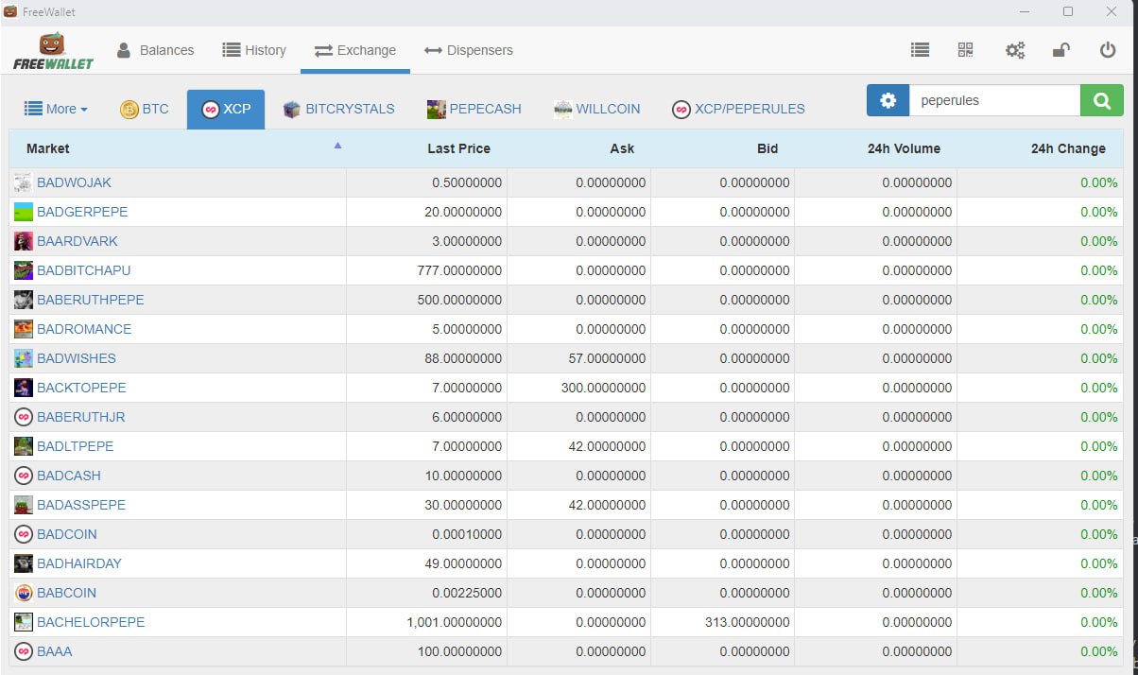Image resolution: width=1138 pixels, height=675 pixels.
Task: Click the BAARDVARK asset icon
Action: 24,241
